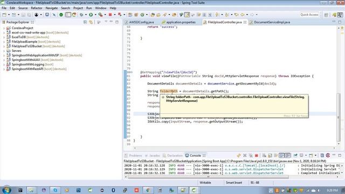Screen dimensions: 345x194
Task: Click the Run Last Tool external tools icon
Action: 101,15
